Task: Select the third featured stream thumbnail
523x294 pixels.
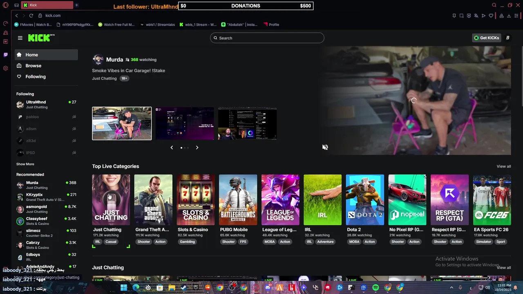Action: (247, 123)
